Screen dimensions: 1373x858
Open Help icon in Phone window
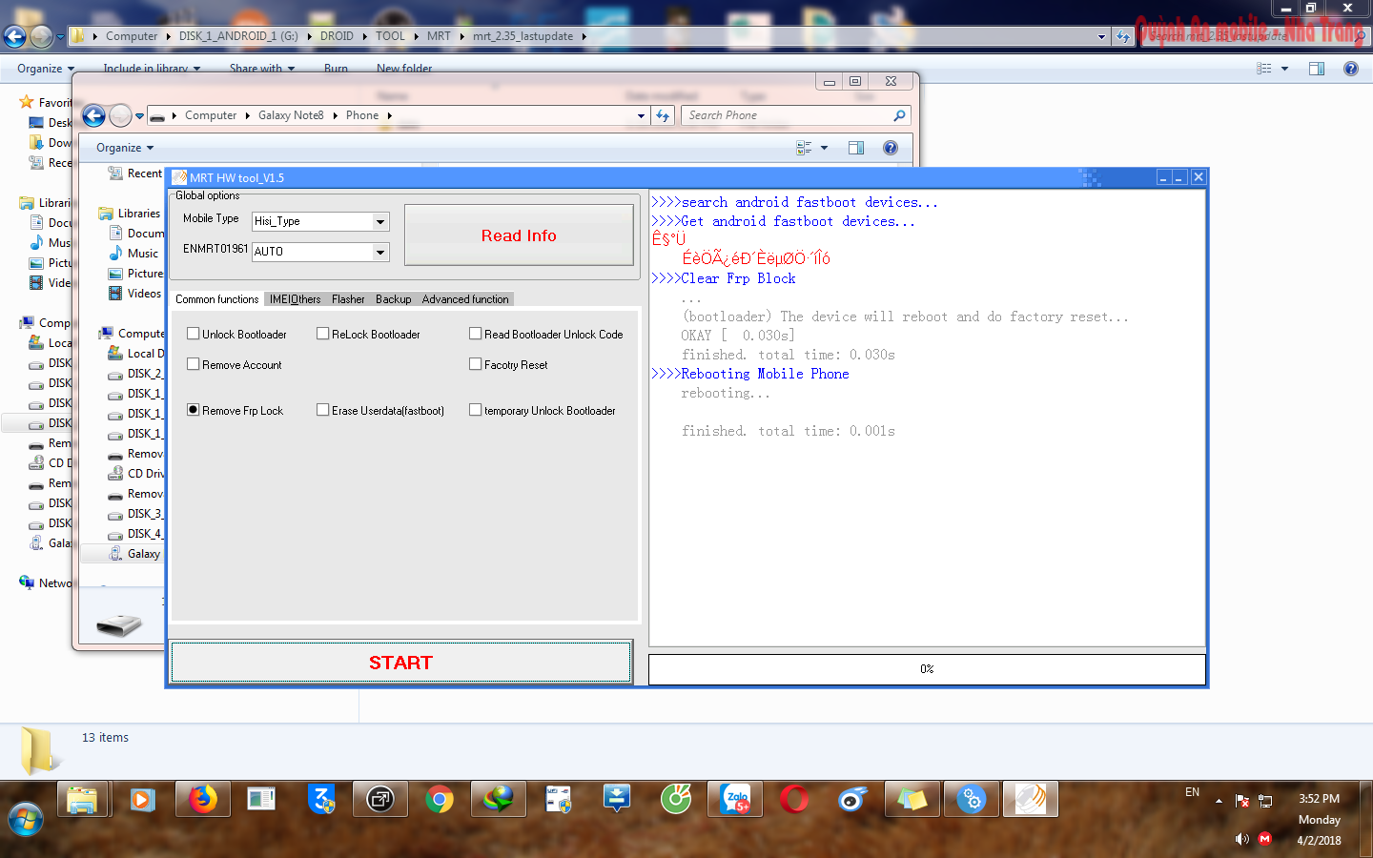[x=891, y=148]
